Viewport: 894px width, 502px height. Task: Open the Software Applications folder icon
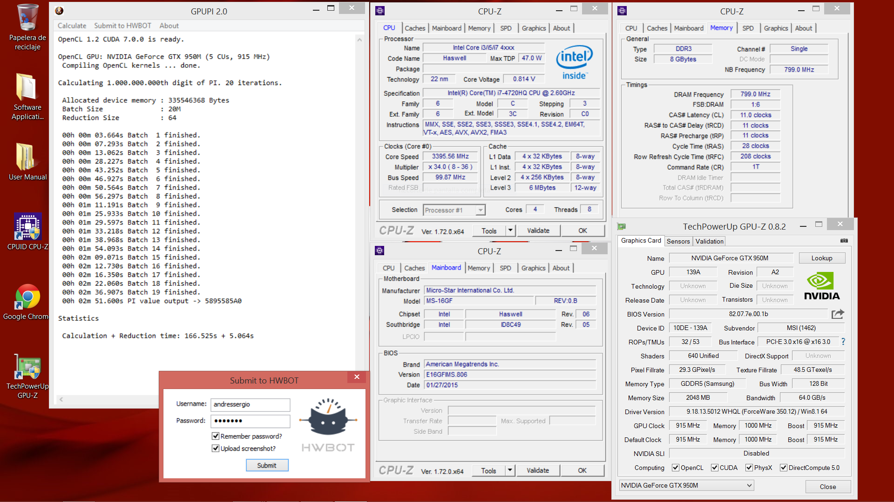(x=27, y=97)
